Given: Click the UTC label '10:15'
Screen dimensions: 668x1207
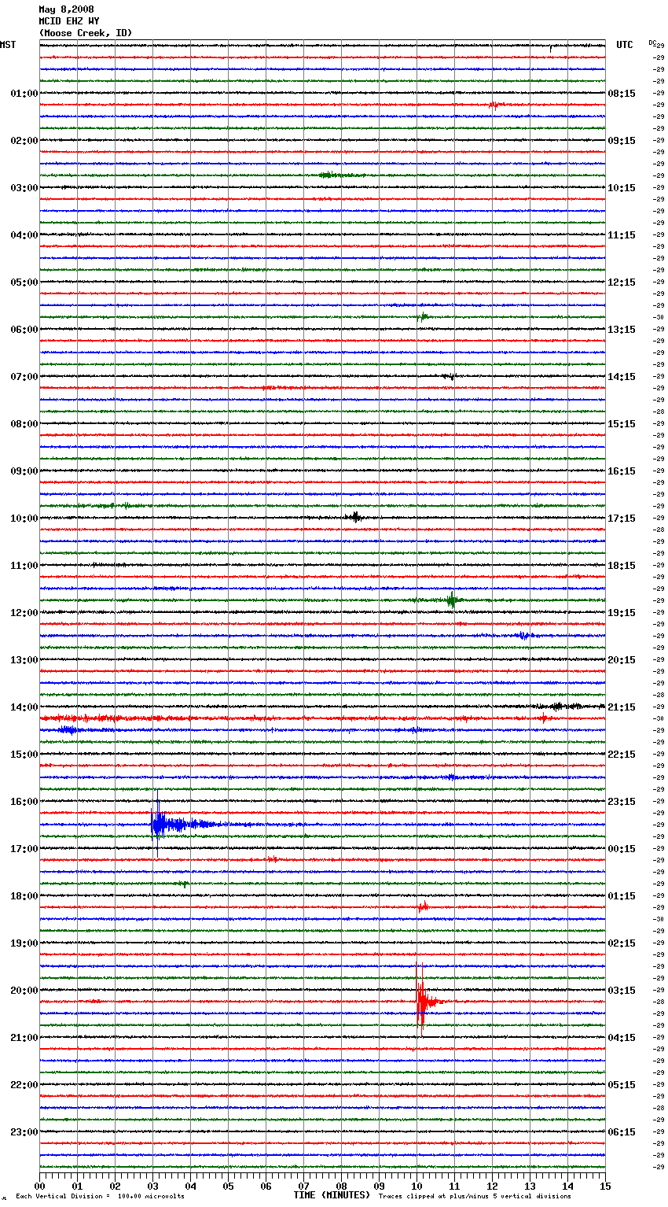Looking at the screenshot, I should pos(622,188).
